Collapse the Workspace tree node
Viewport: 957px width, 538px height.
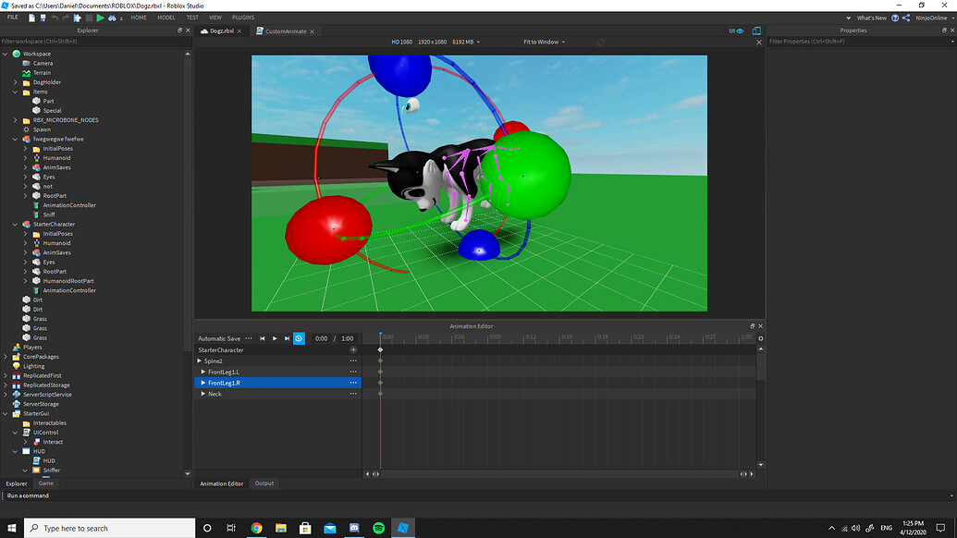(x=6, y=54)
